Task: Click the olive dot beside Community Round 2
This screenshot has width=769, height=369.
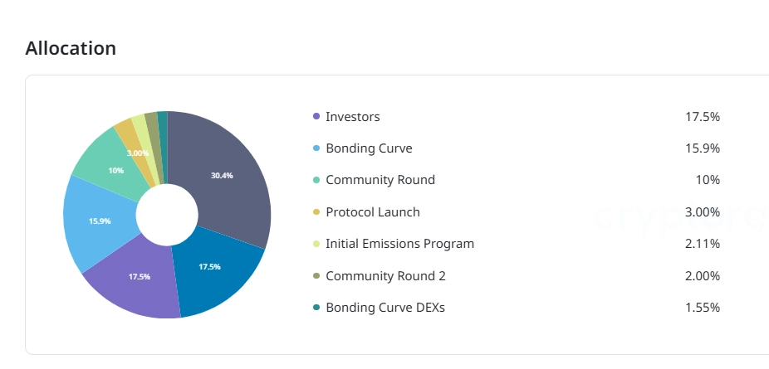Action: [x=316, y=276]
